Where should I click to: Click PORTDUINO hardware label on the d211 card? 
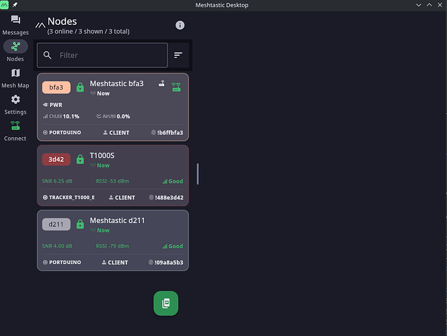tap(62, 262)
